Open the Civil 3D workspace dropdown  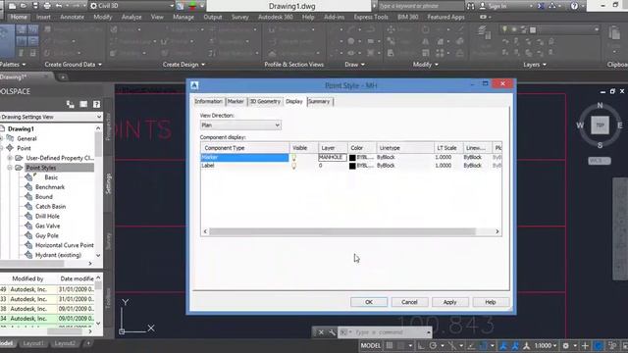172,6
